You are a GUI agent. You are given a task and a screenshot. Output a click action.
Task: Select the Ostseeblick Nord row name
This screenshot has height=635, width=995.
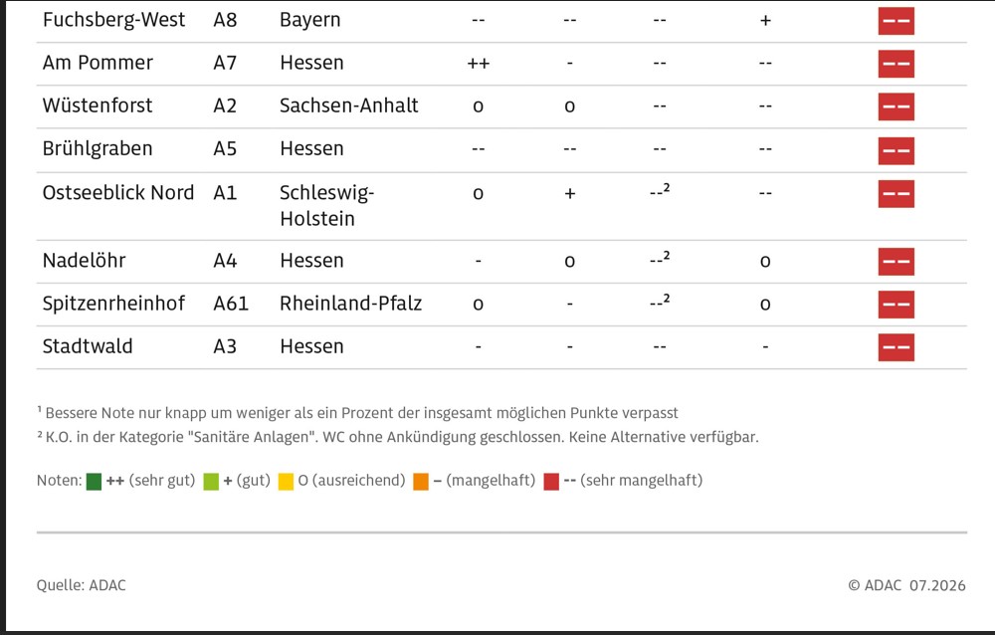[118, 192]
